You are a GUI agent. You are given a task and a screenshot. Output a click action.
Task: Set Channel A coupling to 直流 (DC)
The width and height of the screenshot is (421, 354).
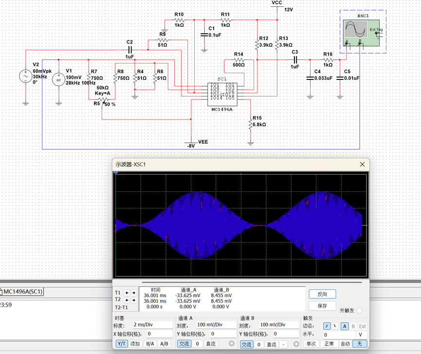211,344
